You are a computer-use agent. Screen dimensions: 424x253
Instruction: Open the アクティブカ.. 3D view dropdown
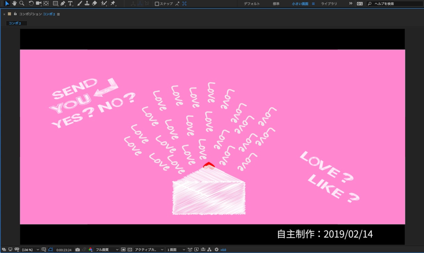(149, 250)
